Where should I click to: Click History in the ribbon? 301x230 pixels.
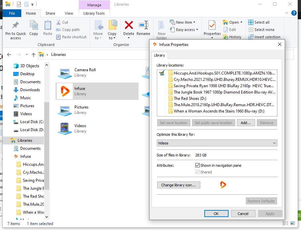tap(232, 37)
